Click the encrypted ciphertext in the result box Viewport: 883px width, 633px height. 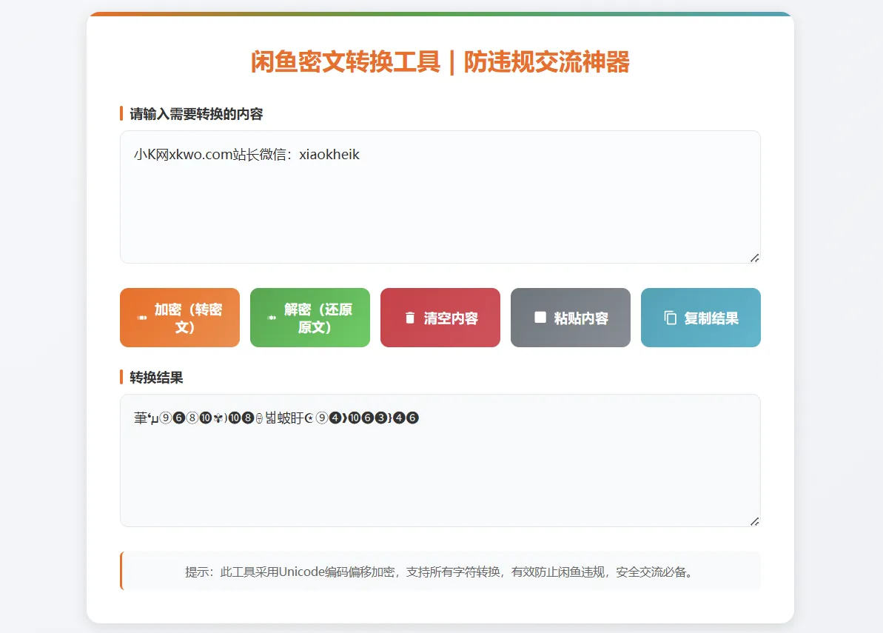(x=275, y=418)
